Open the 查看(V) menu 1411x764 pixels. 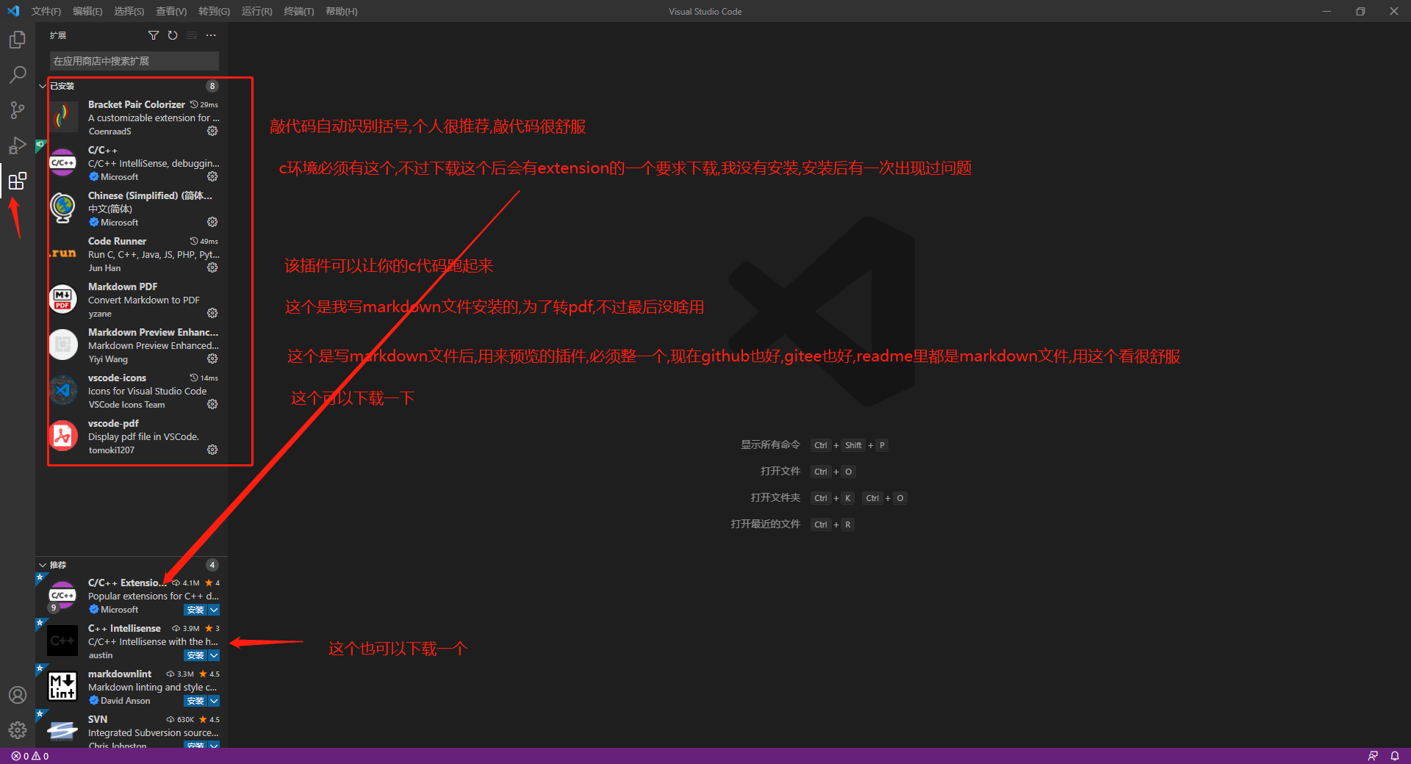[171, 11]
